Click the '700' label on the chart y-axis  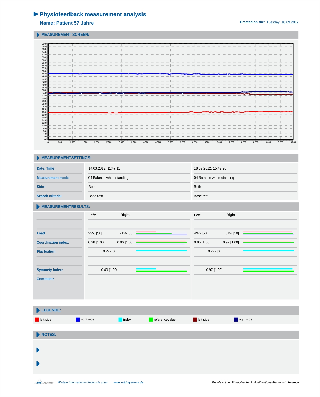[44, 44]
